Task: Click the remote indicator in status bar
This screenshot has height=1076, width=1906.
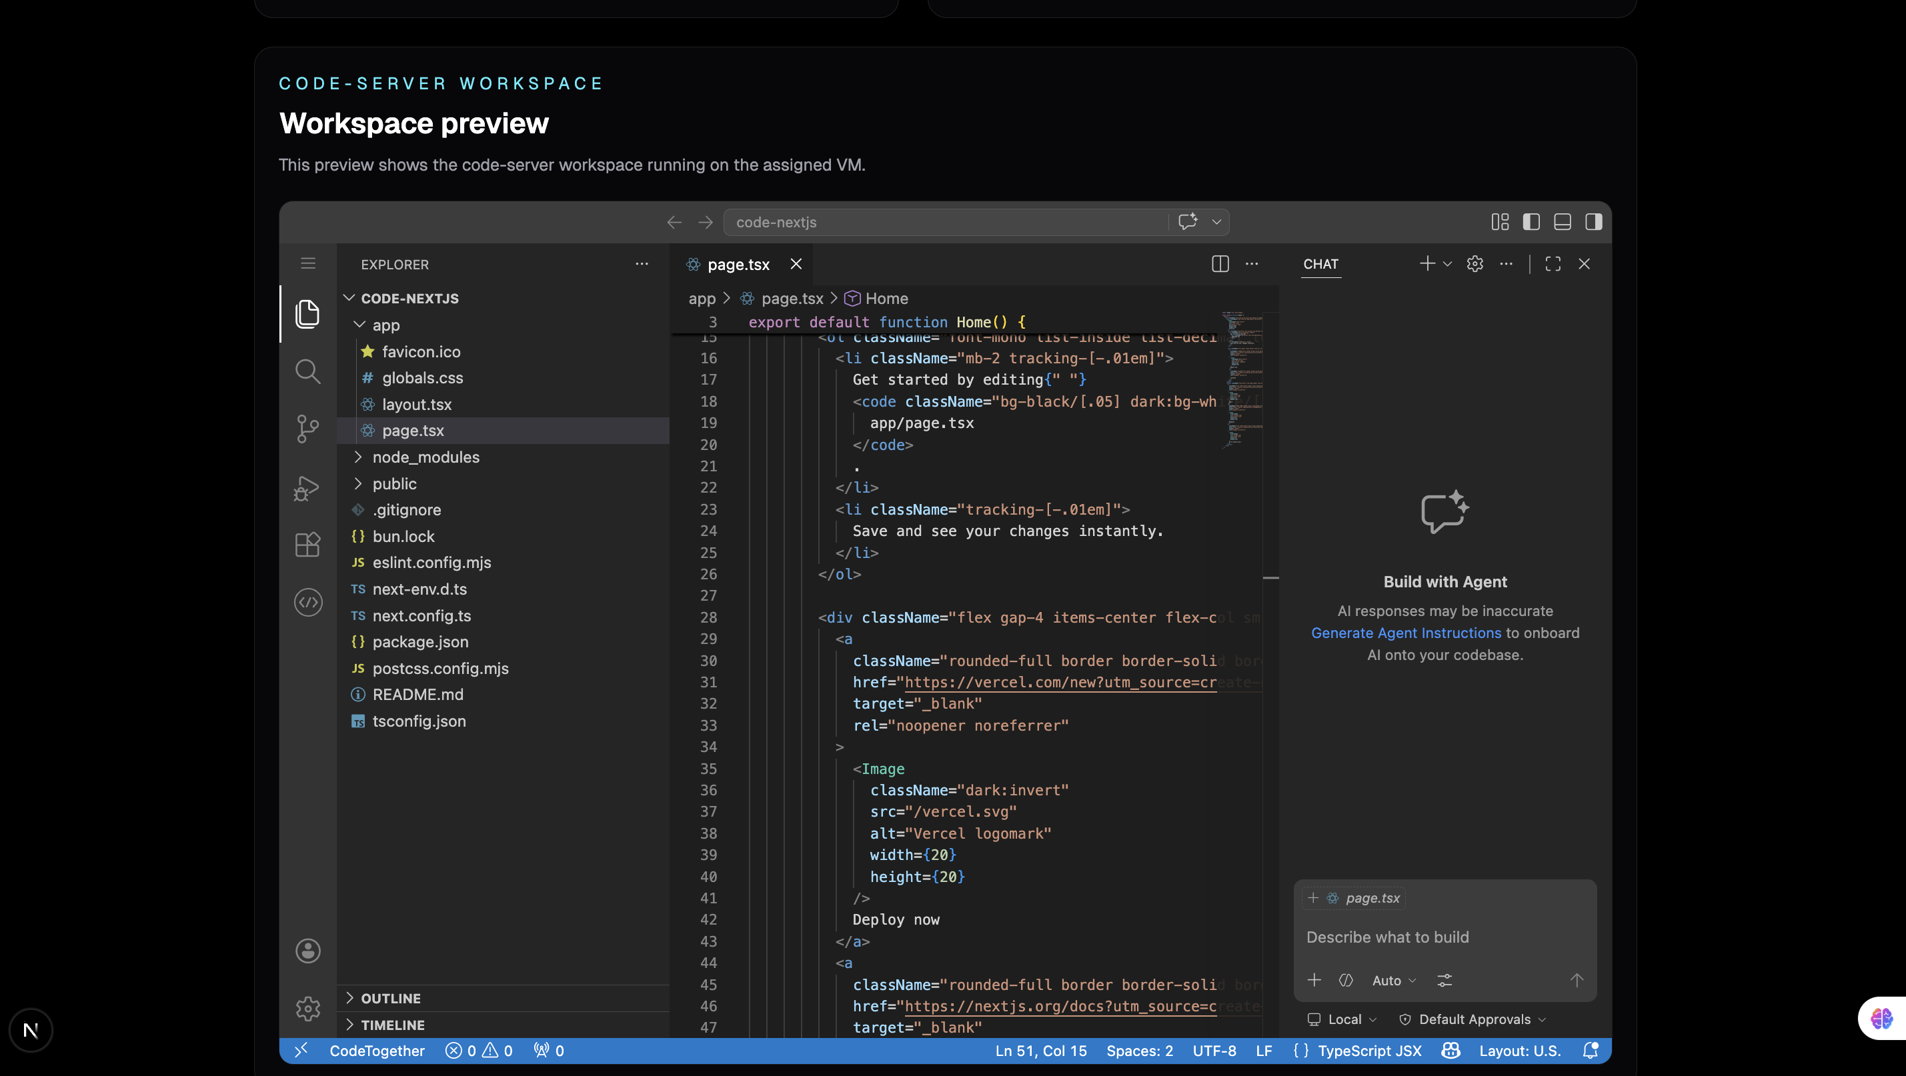Action: point(300,1051)
